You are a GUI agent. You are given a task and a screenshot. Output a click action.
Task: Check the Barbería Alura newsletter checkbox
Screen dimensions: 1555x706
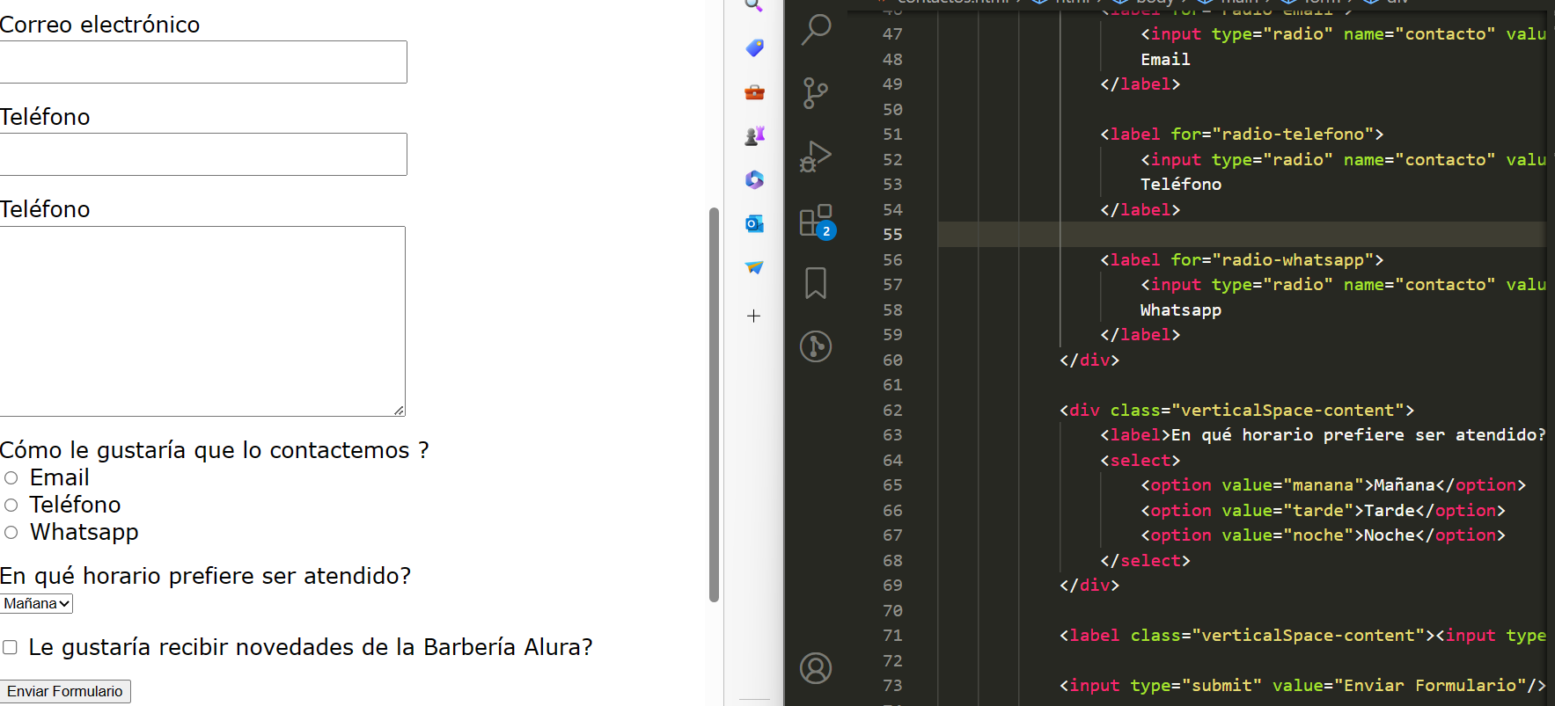[x=10, y=647]
